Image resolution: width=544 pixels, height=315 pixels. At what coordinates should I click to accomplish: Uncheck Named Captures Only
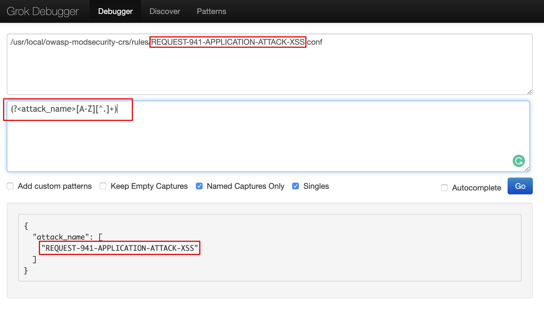click(199, 186)
